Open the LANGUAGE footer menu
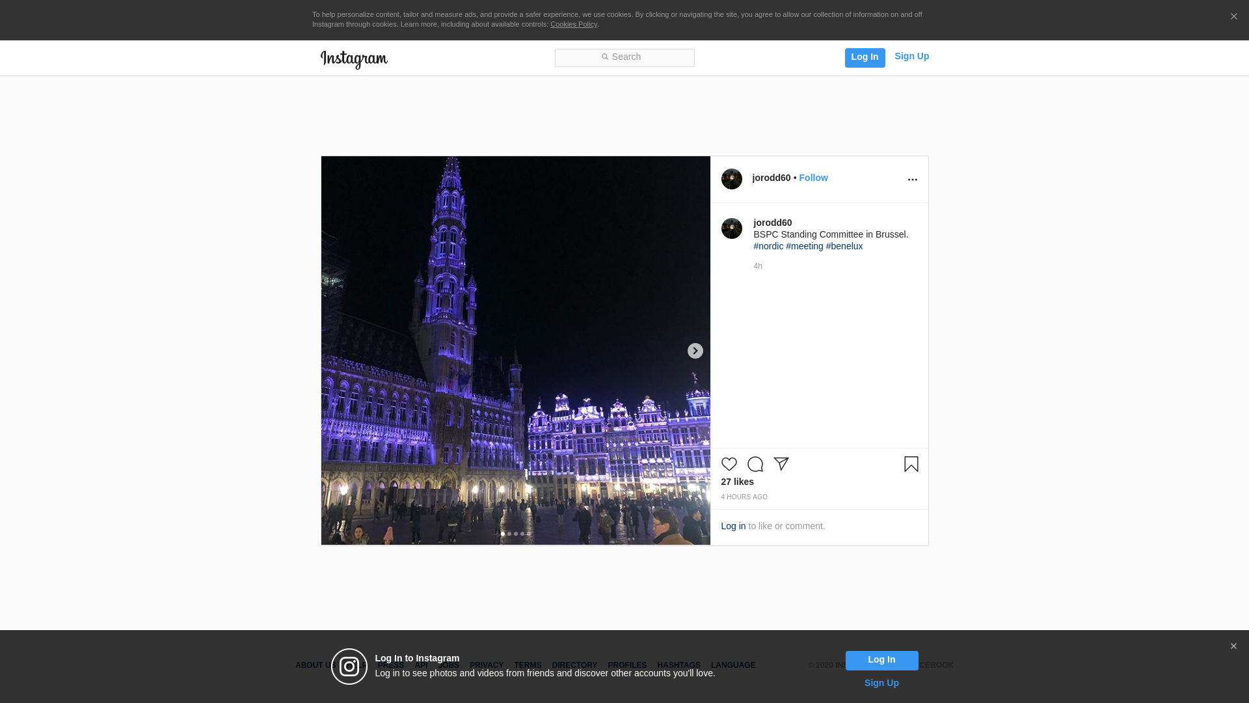 pyautogui.click(x=733, y=665)
